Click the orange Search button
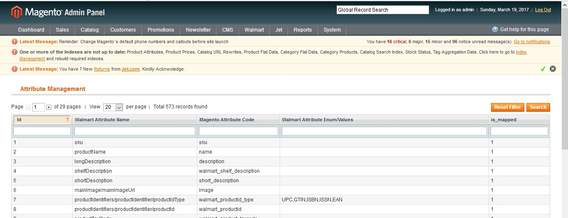The image size is (568, 218). tap(538, 107)
